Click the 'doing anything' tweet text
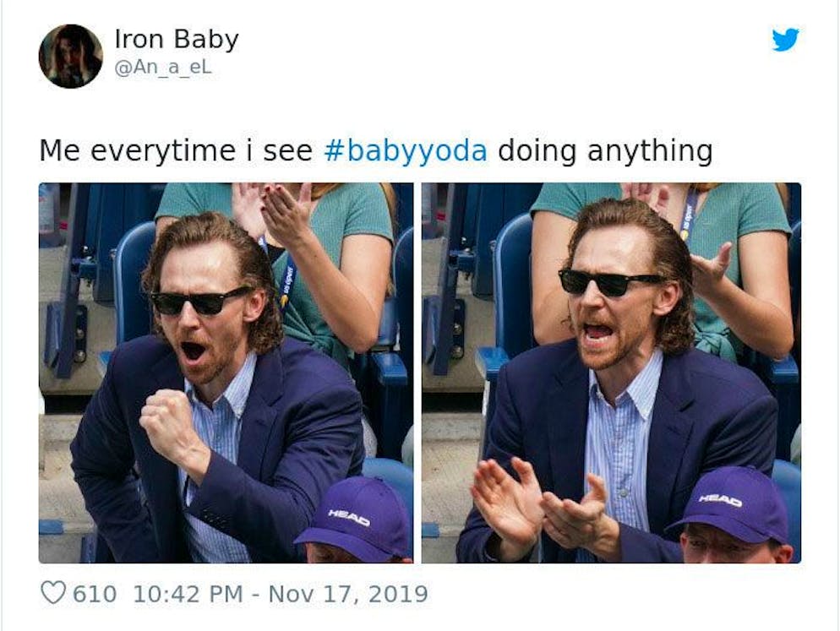 [605, 150]
